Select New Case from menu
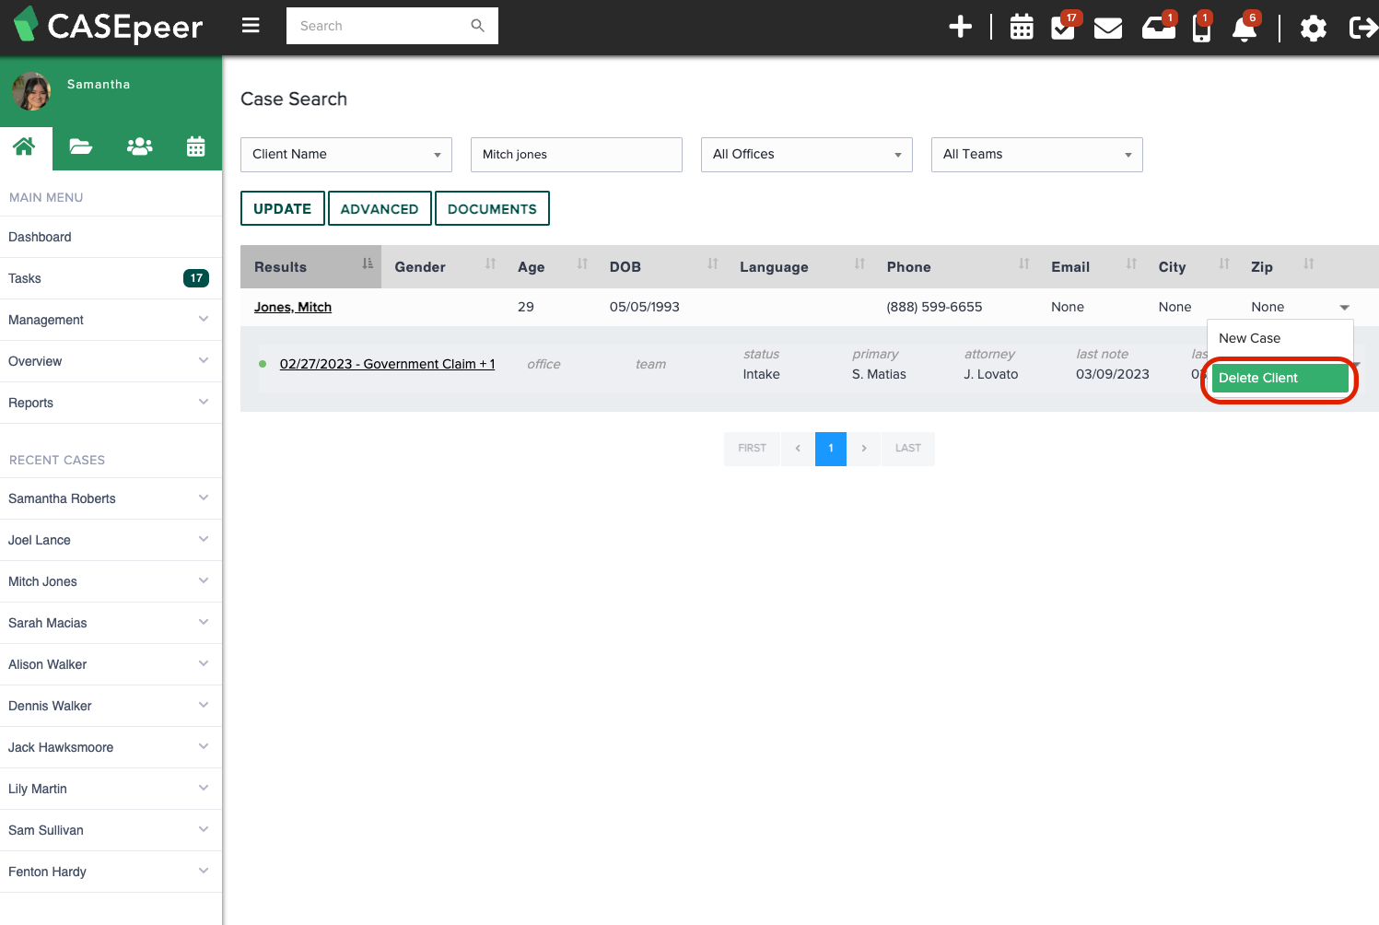 (1280, 338)
